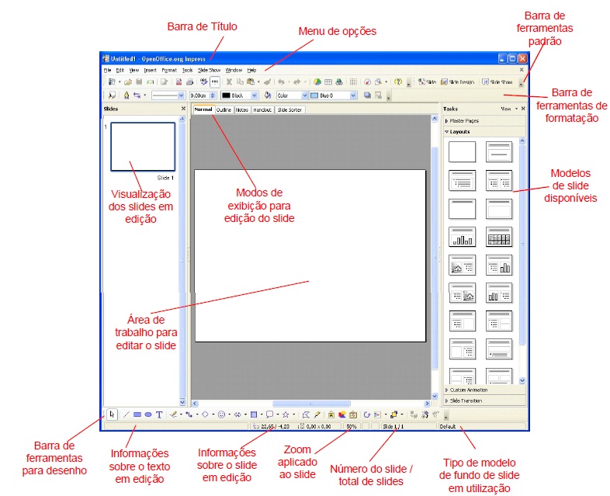The width and height of the screenshot is (610, 496).
Task: Click the Undo arrow icon
Action: tap(281, 82)
